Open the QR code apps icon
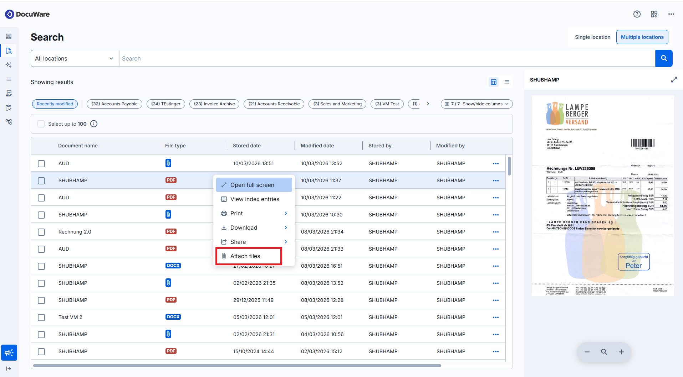 pos(654,14)
